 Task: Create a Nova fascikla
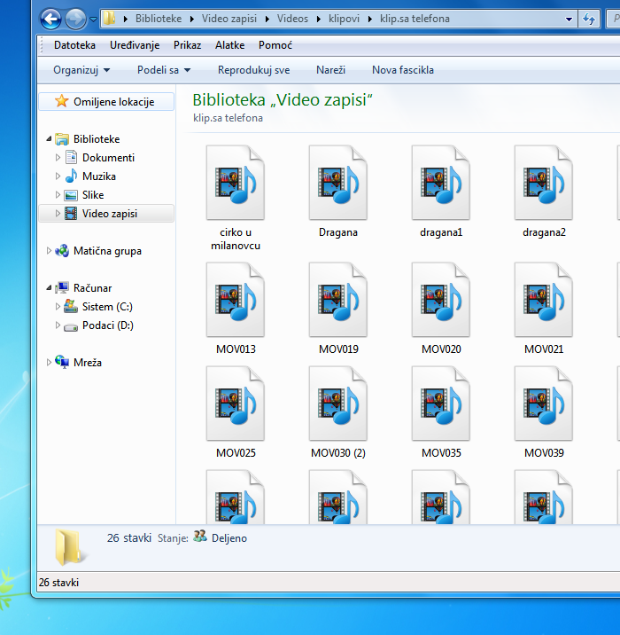coord(403,70)
